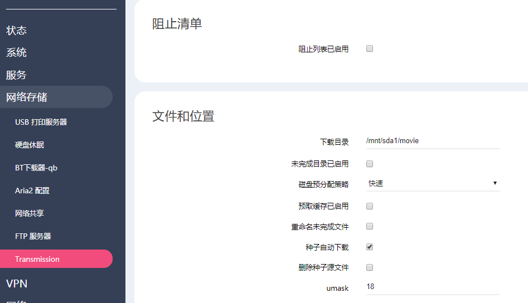Click the 下载目录 path input field
The height and width of the screenshot is (303, 528).
click(433, 141)
